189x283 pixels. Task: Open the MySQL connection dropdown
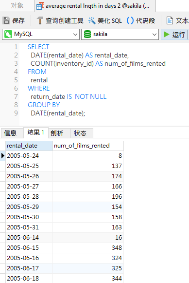coord(41,34)
